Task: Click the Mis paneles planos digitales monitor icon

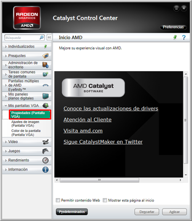Action: pyautogui.click(x=45, y=96)
